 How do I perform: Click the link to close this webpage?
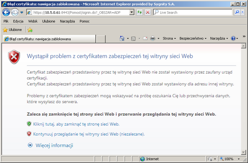point(76,124)
